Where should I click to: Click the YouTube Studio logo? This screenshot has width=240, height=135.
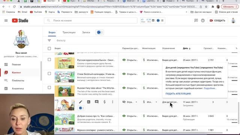coord(20,21)
